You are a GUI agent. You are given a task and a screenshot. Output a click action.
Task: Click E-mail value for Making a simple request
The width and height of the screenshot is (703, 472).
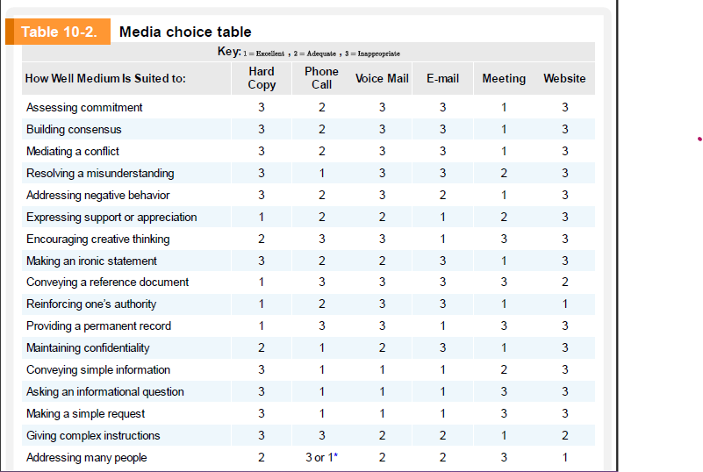442,414
